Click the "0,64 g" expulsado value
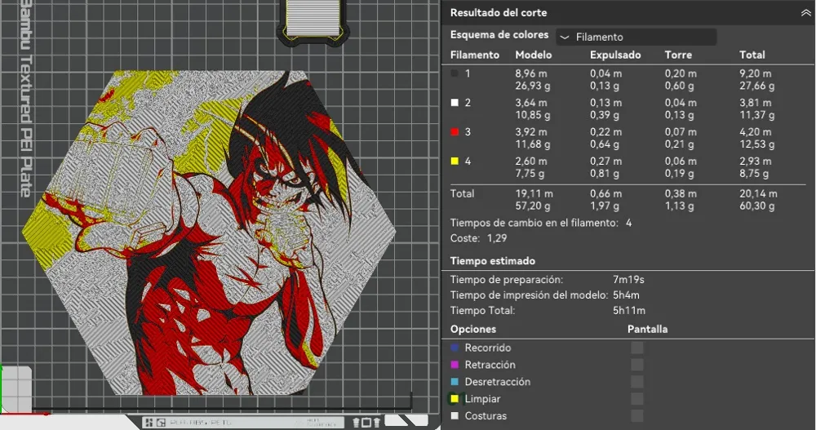Image resolution: width=816 pixels, height=430 pixels. pyautogui.click(x=605, y=144)
